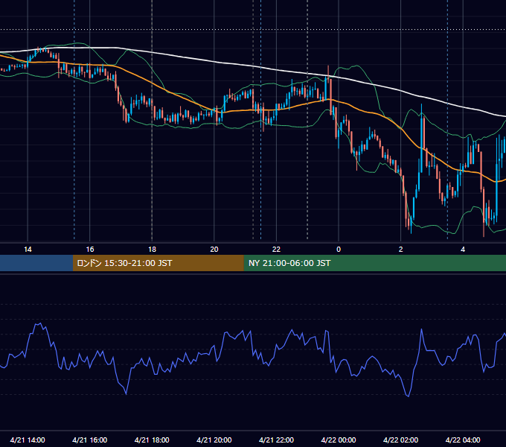Click the '4/21 18:00' date label
The width and height of the screenshot is (506, 447).
[x=152, y=440]
